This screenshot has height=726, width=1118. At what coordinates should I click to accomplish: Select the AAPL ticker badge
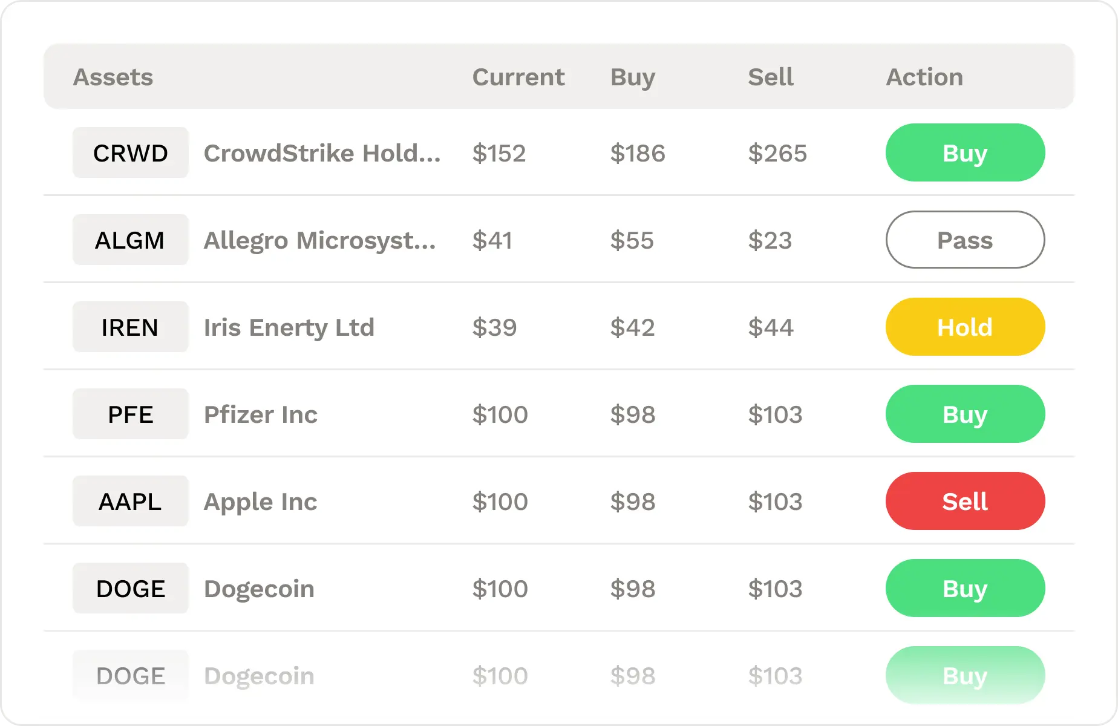(130, 501)
